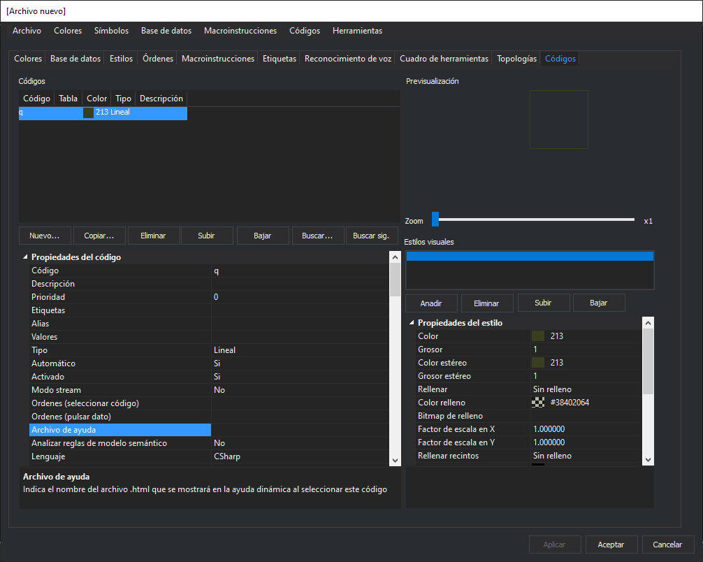This screenshot has width=703, height=562.
Task: Click the Color 213 swatch in style properties
Action: [538, 336]
